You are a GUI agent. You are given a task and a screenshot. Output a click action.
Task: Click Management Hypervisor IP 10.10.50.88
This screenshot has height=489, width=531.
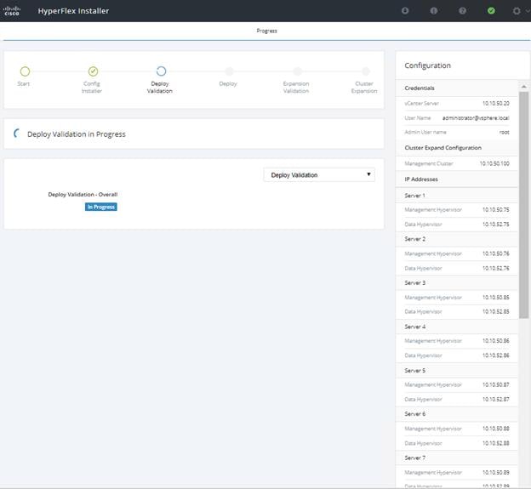[496, 429]
